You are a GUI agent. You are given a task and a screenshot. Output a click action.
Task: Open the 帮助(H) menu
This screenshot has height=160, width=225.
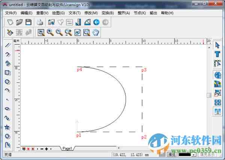tap(167, 13)
